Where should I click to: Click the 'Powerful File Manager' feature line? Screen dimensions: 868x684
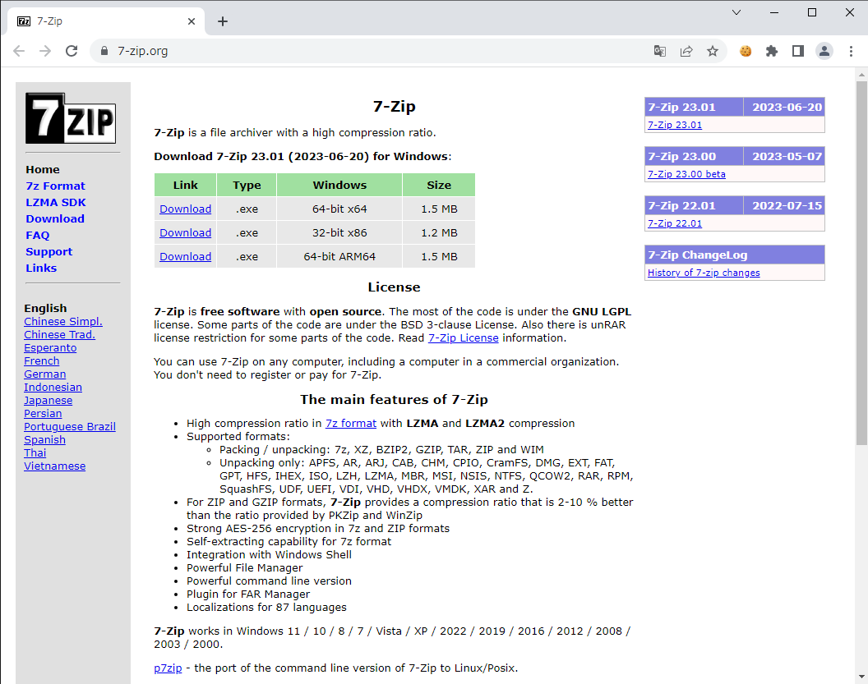pyautogui.click(x=245, y=568)
